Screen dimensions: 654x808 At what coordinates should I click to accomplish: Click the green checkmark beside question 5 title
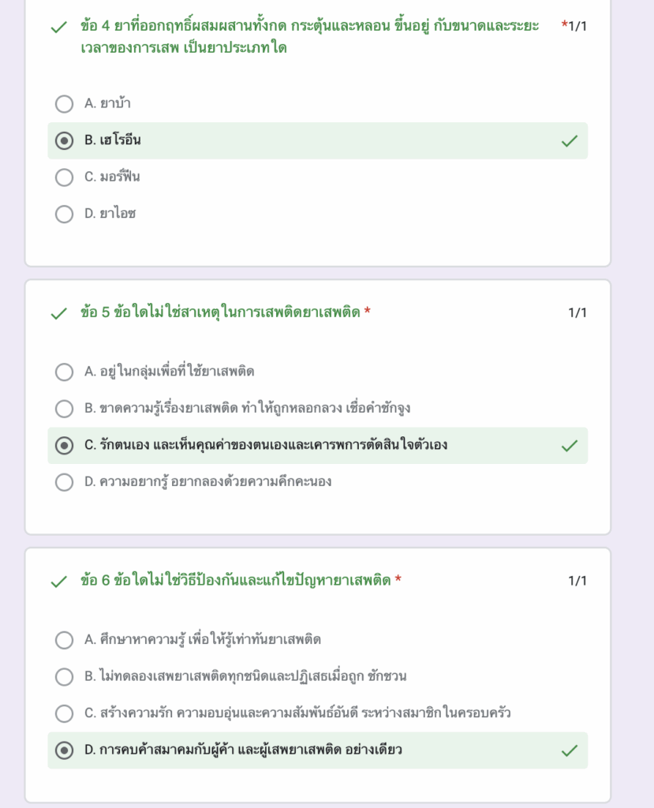(58, 313)
